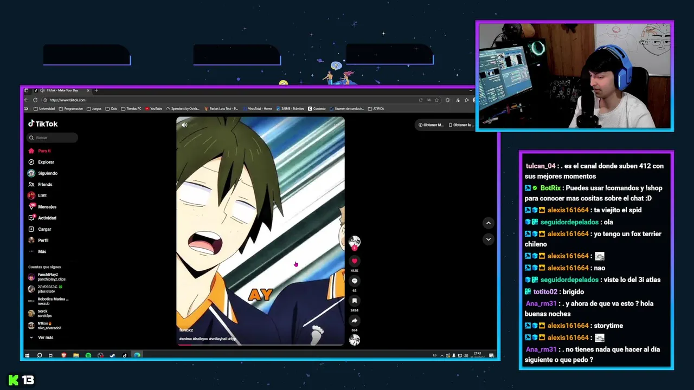
Task: Open the spinning sound disc below share
Action: tap(355, 340)
